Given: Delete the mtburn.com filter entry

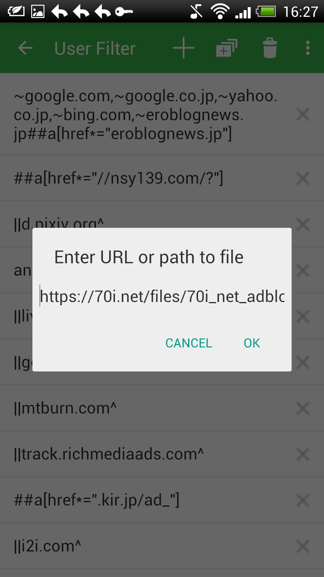Looking at the screenshot, I should [303, 408].
